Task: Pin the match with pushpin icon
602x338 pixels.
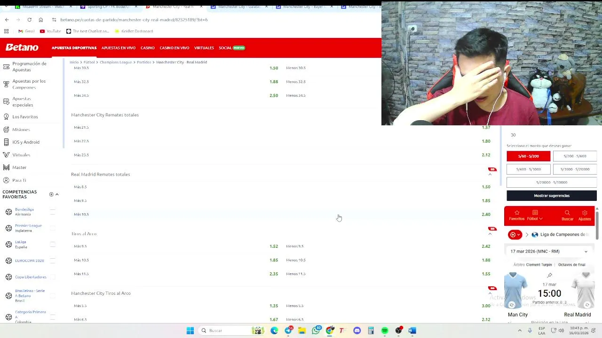Action: tap(549, 276)
